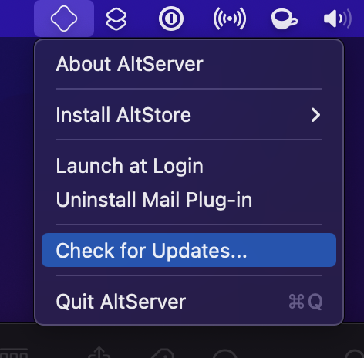This screenshot has width=364, height=358.
Task: Click the dimmed circle icon below Quit AltServer
Action: (x=225, y=353)
